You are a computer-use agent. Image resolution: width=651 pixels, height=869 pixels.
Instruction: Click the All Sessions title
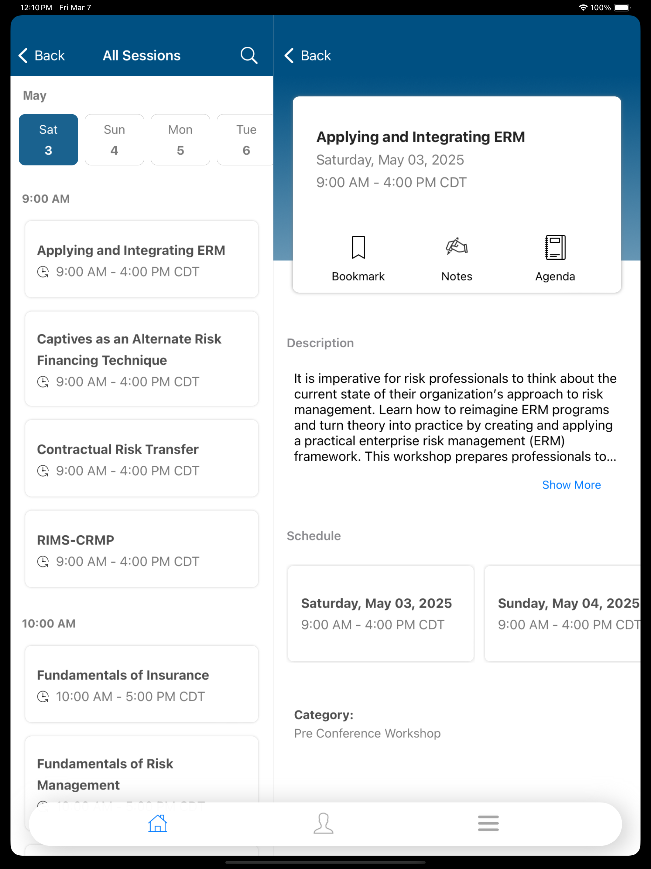coord(142,55)
